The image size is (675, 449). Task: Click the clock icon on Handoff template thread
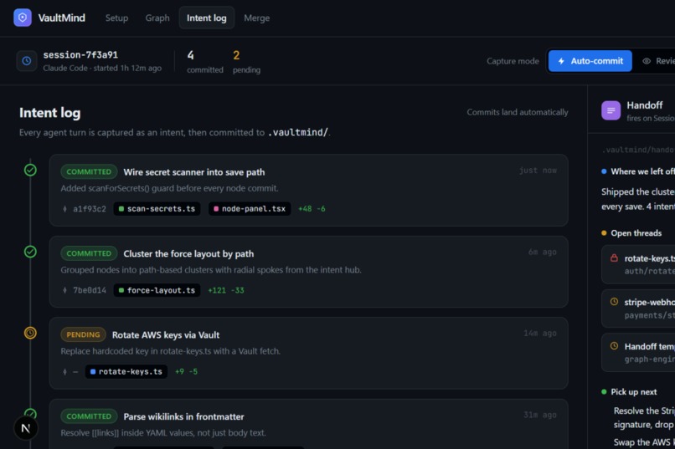615,346
